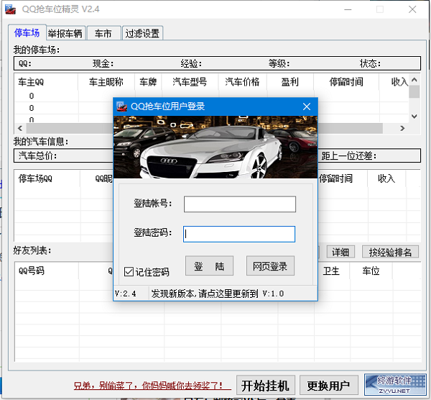Image resolution: width=431 pixels, height=400 pixels.
Task: Focus the 登陆帐号 input field
Action: (x=239, y=204)
